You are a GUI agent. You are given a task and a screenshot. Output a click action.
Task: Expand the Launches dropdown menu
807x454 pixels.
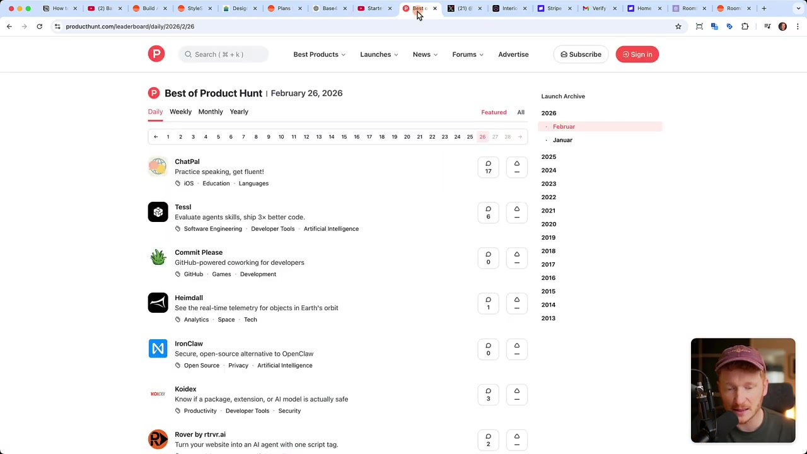(379, 54)
